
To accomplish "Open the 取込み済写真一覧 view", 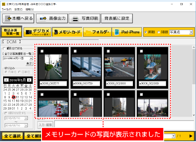I will click(11, 32).
